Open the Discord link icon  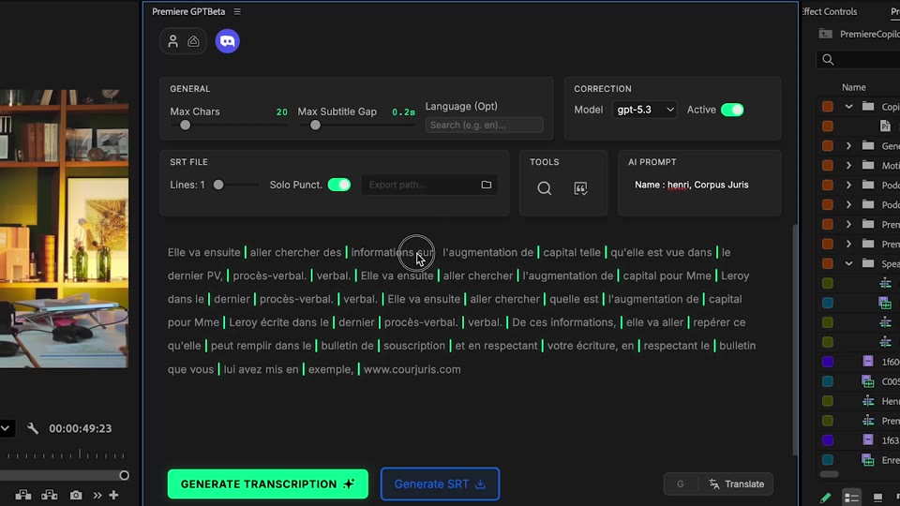click(x=227, y=41)
